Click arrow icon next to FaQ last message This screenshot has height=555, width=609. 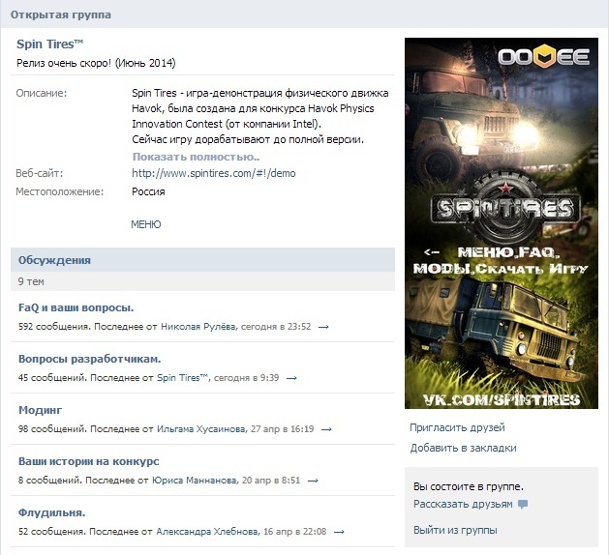pos(323,327)
